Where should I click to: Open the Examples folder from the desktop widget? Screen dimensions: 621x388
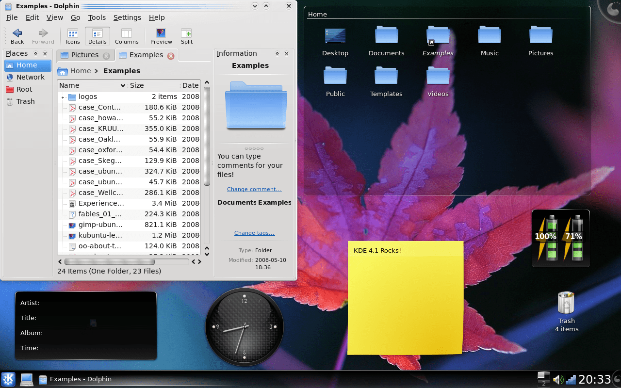pyautogui.click(x=438, y=36)
